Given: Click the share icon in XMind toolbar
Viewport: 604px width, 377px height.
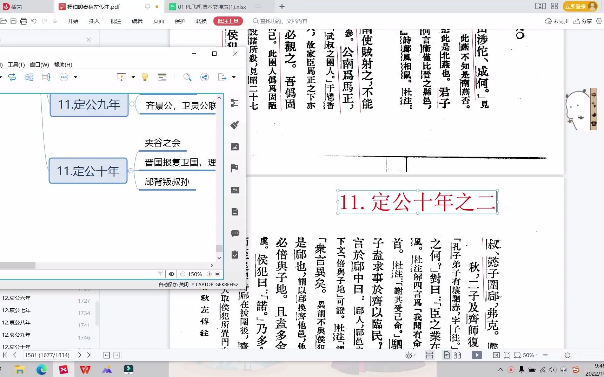Looking at the screenshot, I should pos(205,77).
